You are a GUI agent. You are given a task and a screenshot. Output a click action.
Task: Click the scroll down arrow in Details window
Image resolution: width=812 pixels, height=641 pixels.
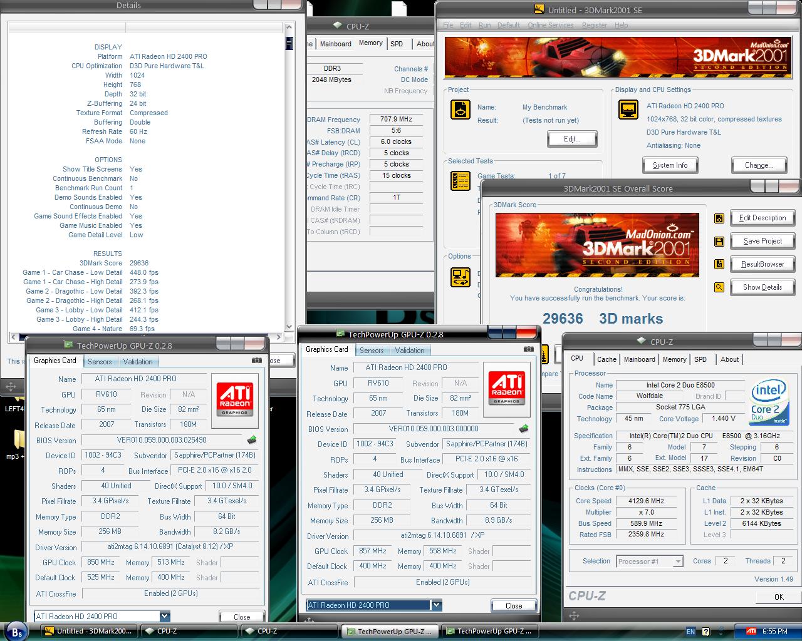coord(289,326)
